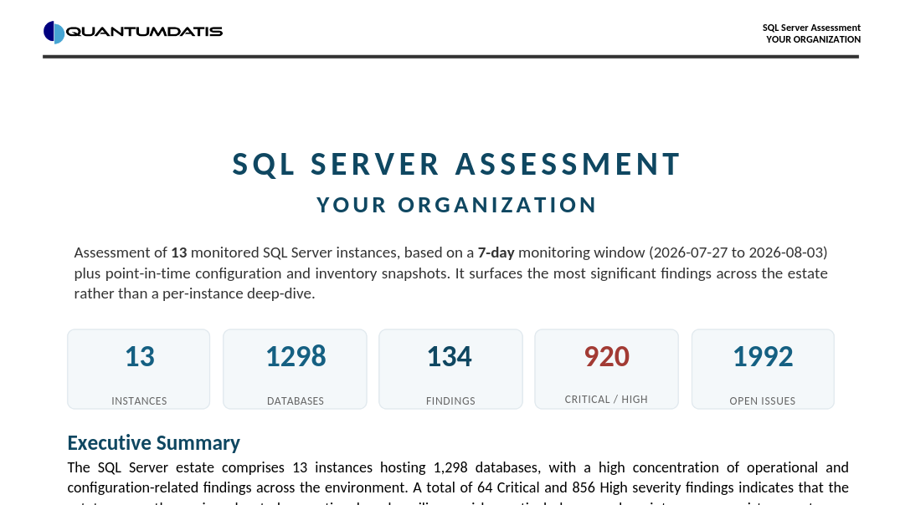The height and width of the screenshot is (505, 900).
Task: Click the Executive Summary heading
Action: [153, 442]
